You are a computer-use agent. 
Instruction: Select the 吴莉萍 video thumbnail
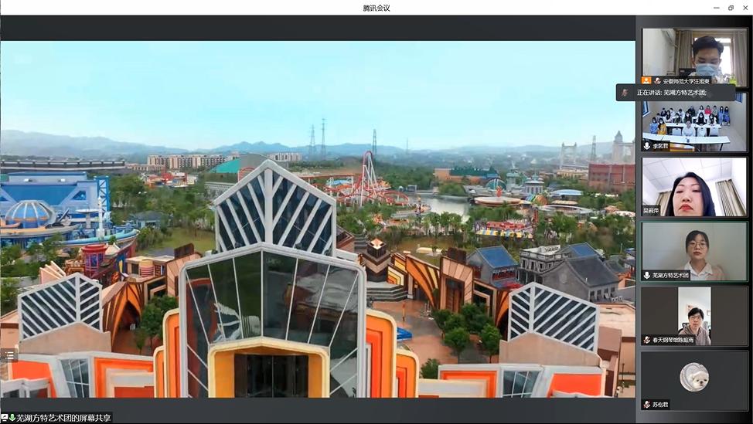coord(694,186)
